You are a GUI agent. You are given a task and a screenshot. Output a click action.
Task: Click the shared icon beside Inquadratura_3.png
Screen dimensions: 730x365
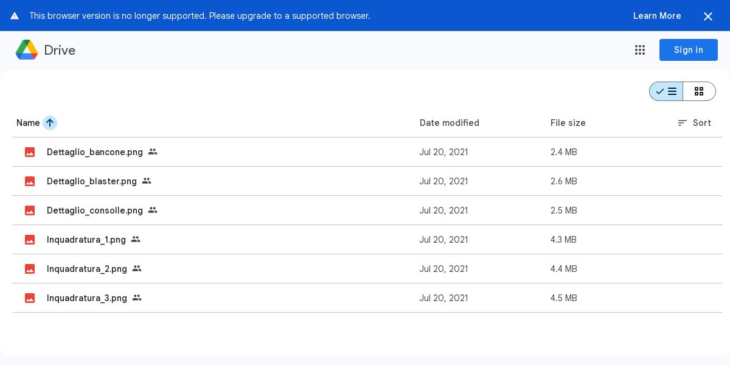(137, 297)
